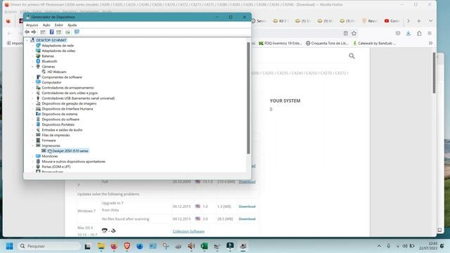Click the Portas (COM e LPT) icon
The width and height of the screenshot is (450, 253).
tap(38, 167)
